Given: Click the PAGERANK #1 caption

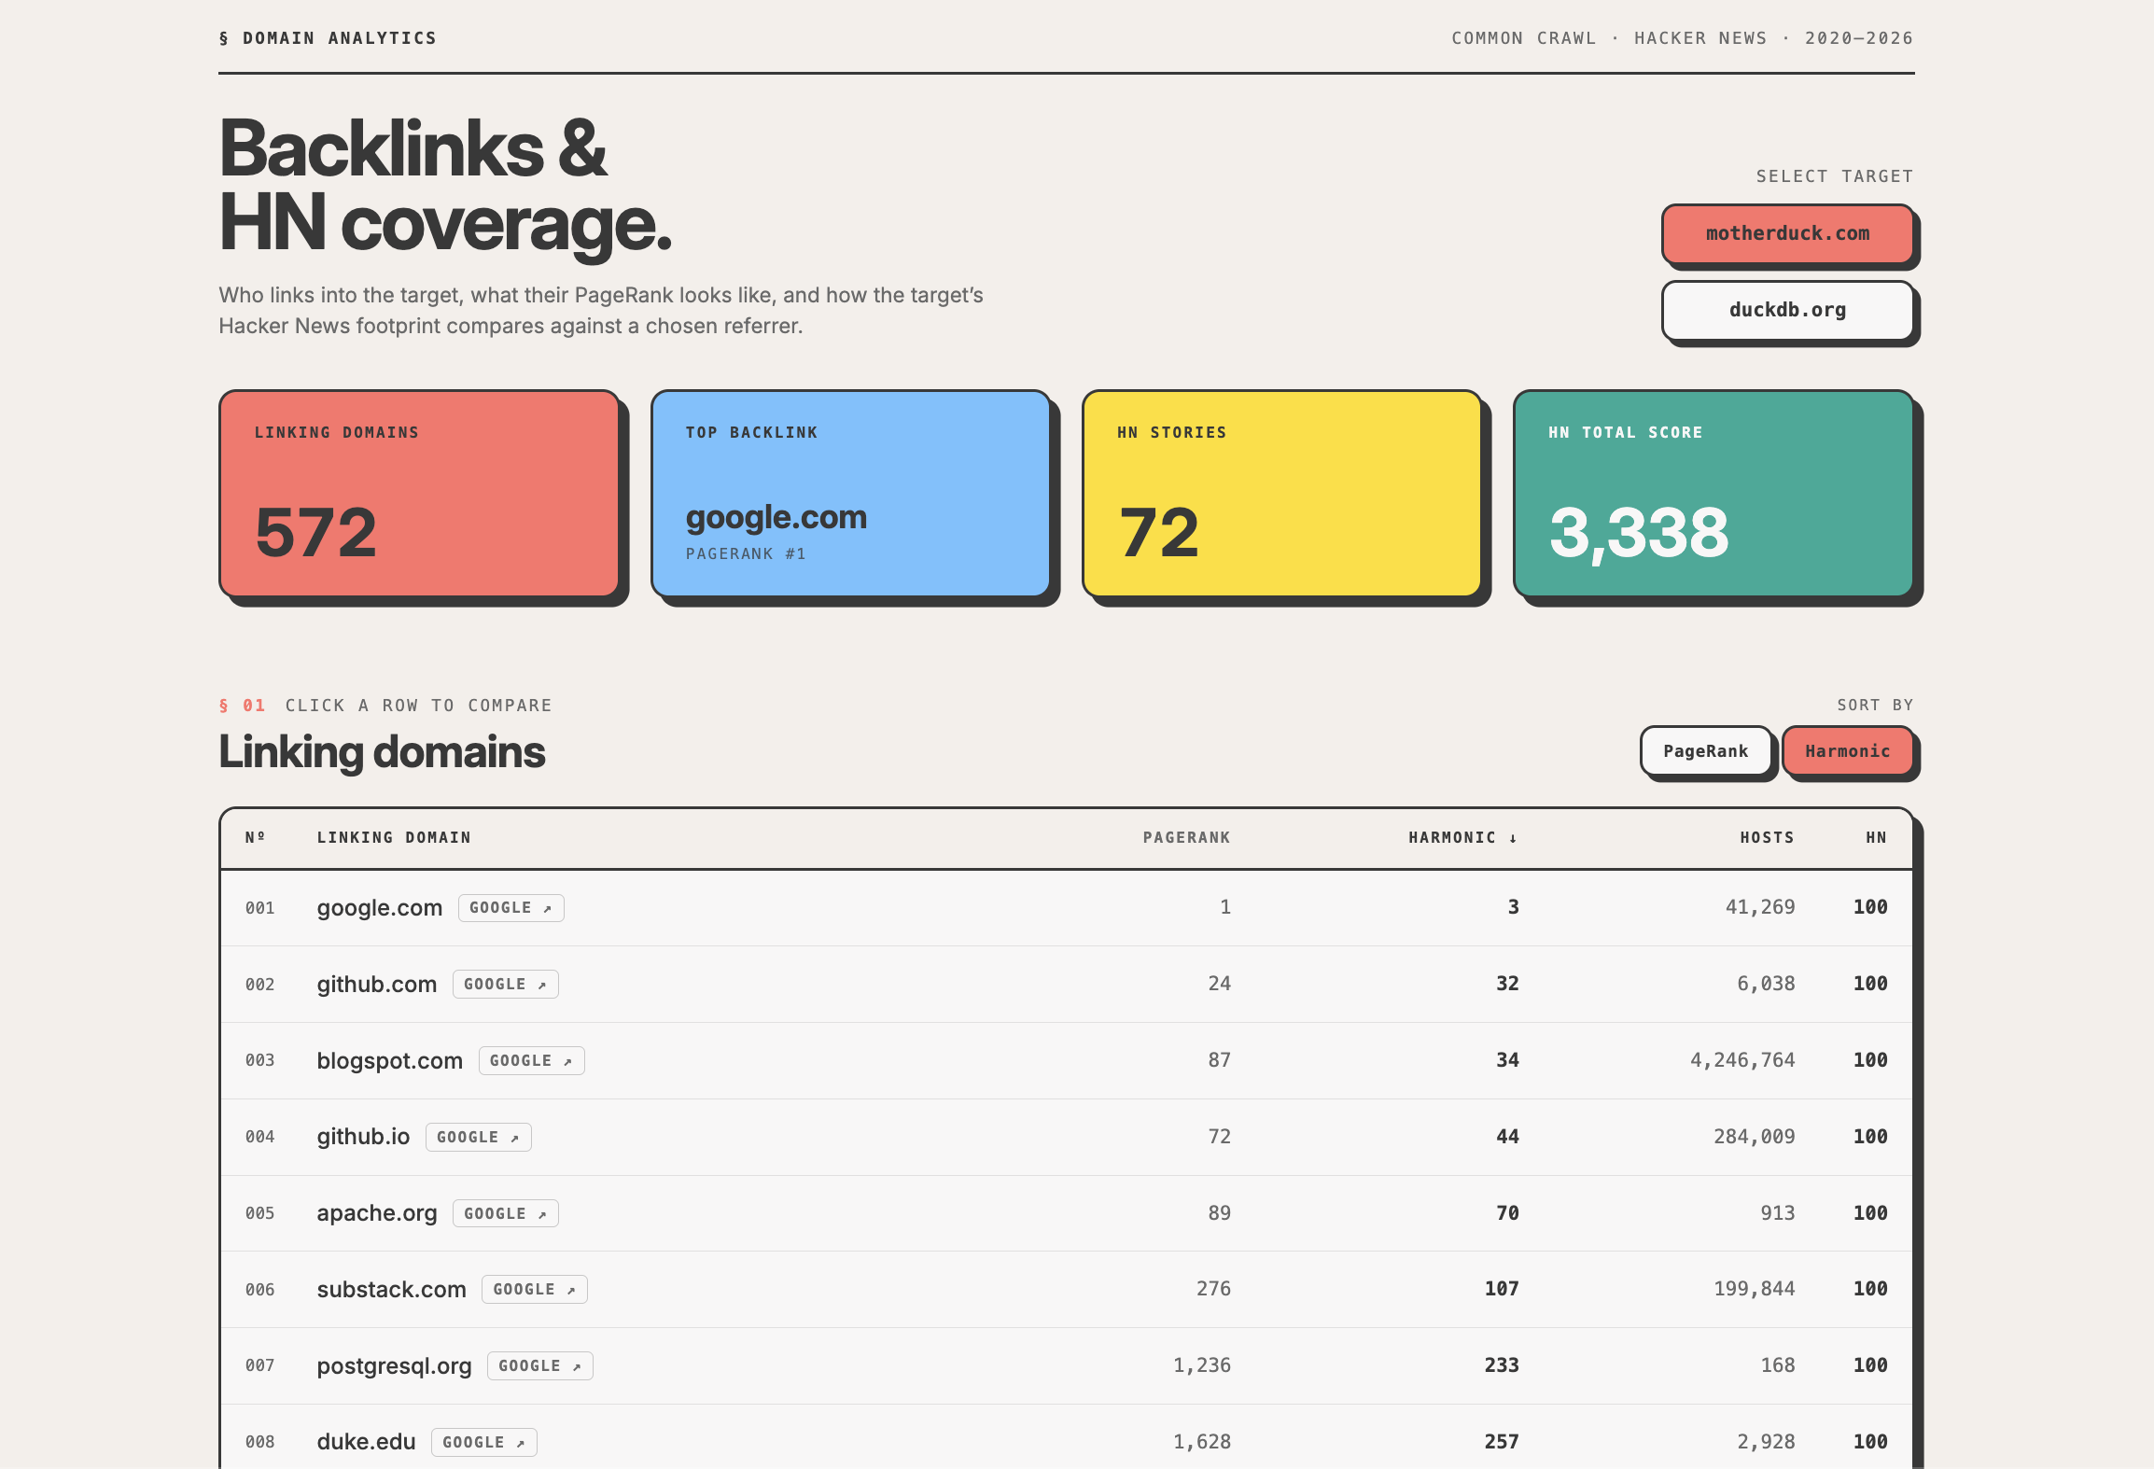Looking at the screenshot, I should 746,554.
